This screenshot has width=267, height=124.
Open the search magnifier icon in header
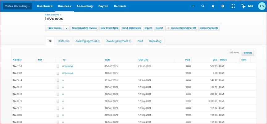[203, 6]
